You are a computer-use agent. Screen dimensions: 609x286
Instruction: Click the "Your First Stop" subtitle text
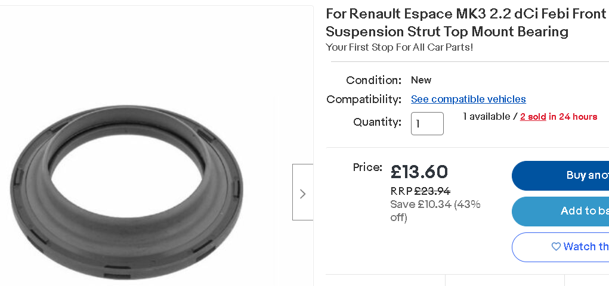click(399, 47)
